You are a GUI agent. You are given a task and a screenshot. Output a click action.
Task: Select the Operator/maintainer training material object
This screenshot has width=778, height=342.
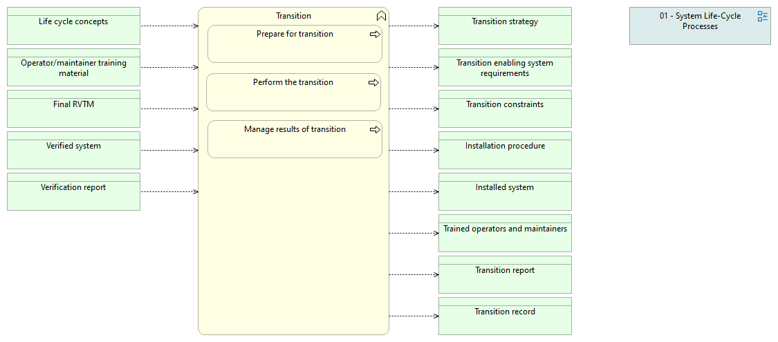click(73, 68)
